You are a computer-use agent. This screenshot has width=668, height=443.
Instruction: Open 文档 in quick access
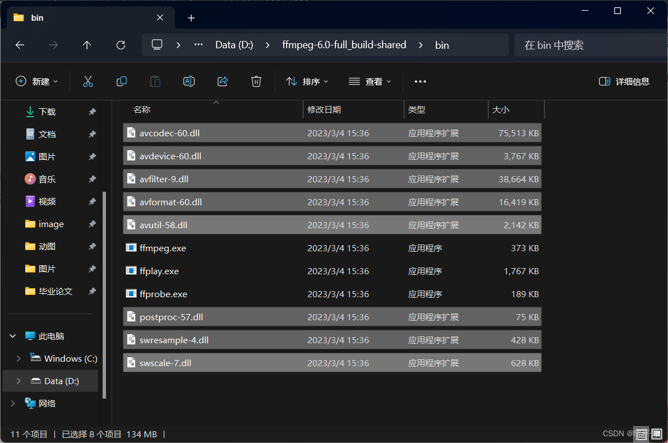47,134
